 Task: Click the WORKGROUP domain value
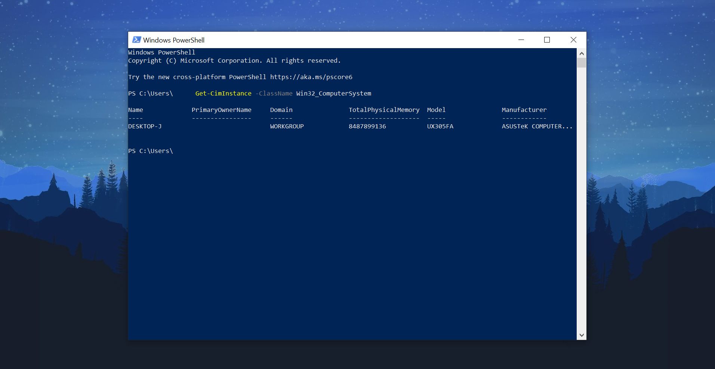(287, 126)
